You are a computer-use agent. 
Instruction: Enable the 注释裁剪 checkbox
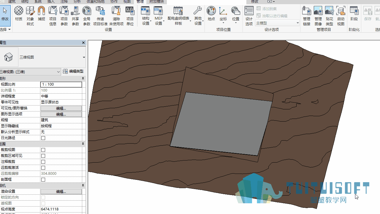(x=43, y=162)
